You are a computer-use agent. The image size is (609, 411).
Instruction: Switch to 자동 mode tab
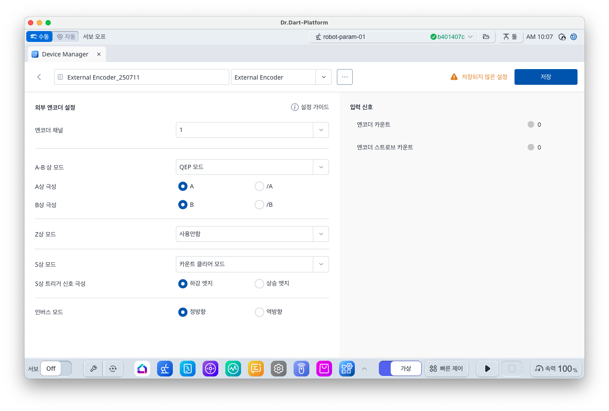click(x=66, y=37)
